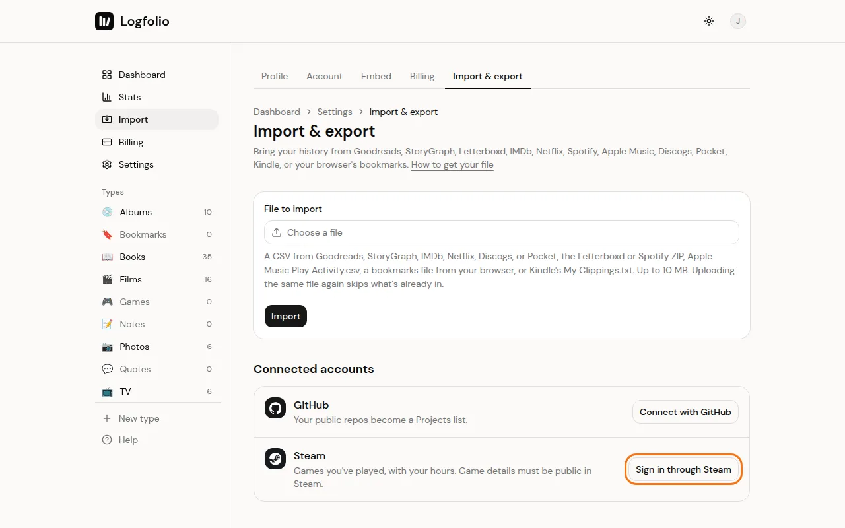Toggle the light/dark theme sun icon

[x=709, y=21]
